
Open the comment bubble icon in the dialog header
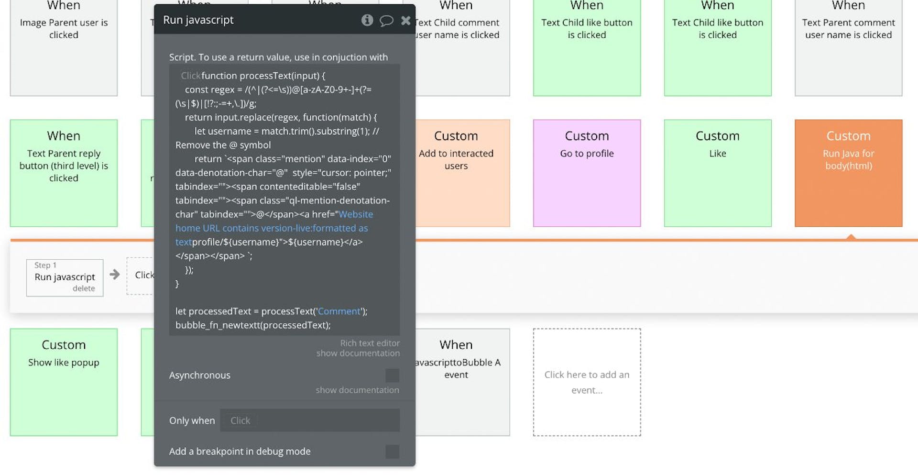pos(387,21)
